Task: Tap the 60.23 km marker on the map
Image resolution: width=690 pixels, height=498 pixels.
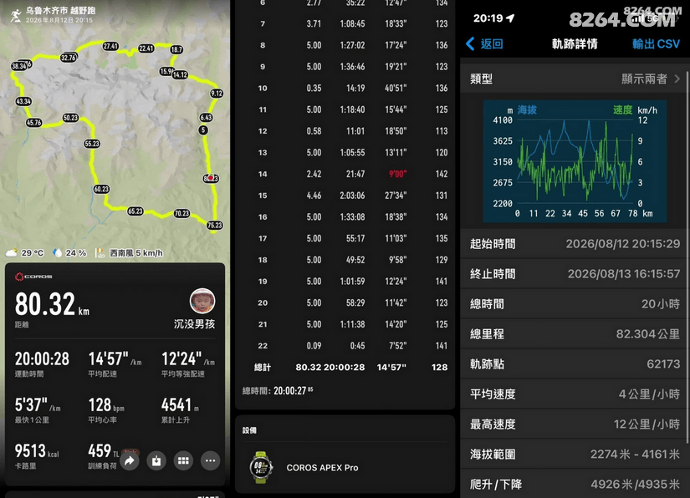Action: pos(101,189)
